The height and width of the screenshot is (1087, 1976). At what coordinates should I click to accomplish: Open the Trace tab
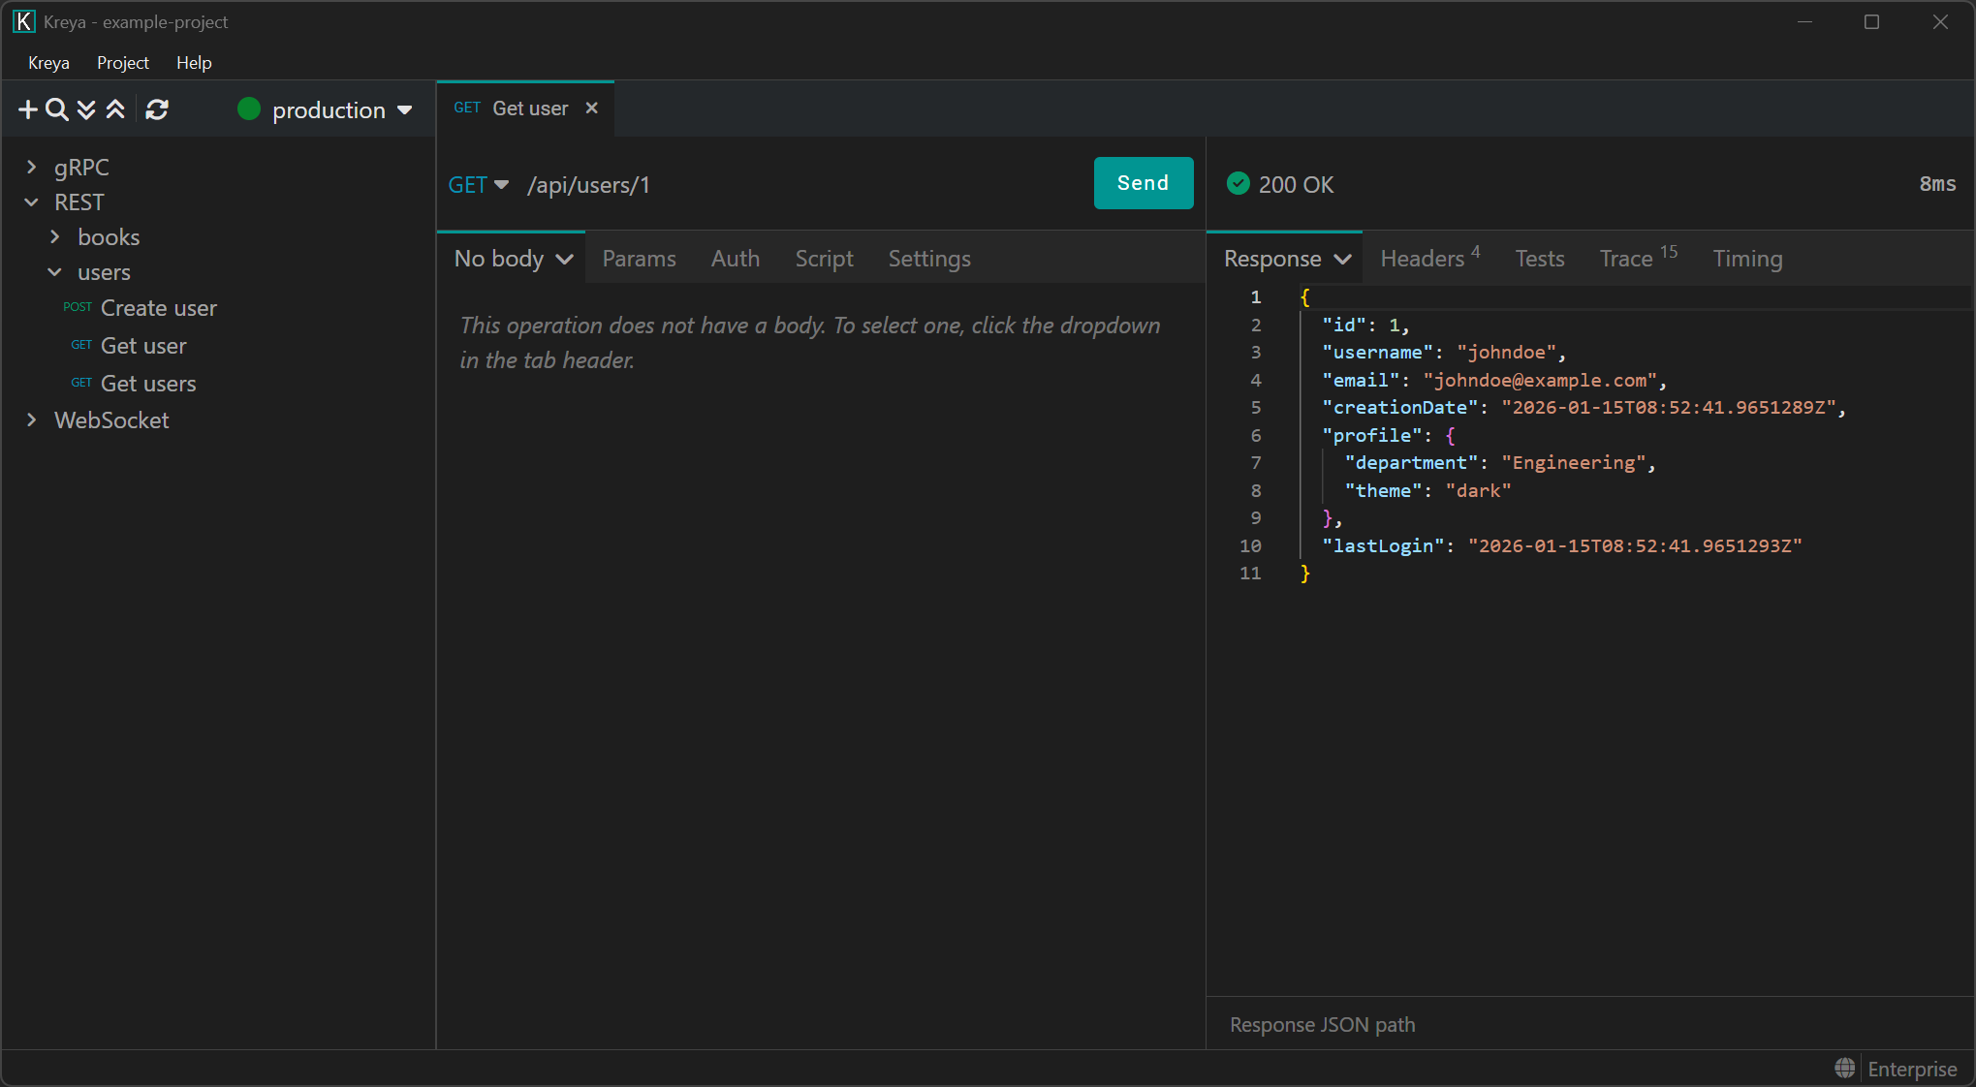[x=1626, y=259]
